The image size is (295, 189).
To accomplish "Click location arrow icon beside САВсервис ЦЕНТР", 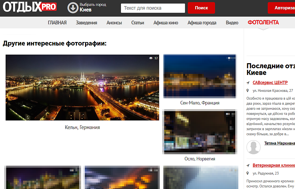I will pos(248,83).
